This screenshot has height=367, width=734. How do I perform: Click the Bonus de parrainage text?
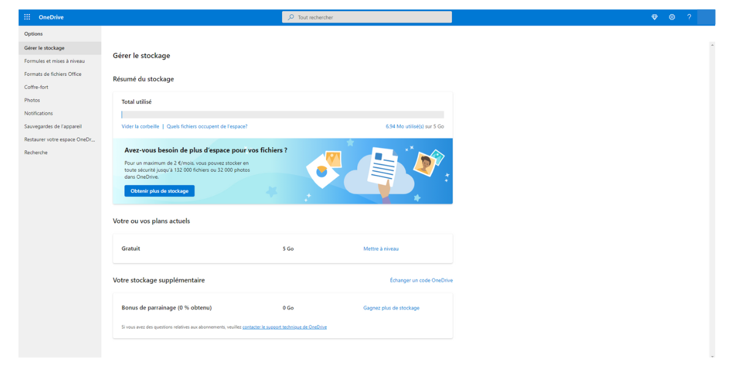pos(166,308)
